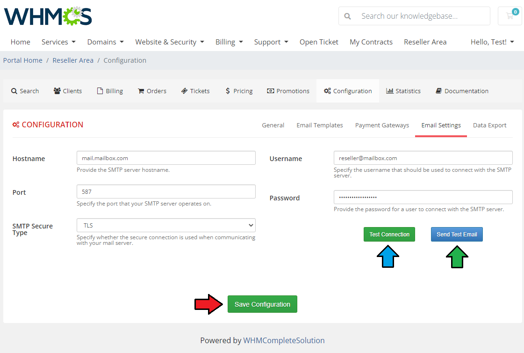The image size is (524, 353).
Task: Open the Orders tab label
Action: point(157,91)
